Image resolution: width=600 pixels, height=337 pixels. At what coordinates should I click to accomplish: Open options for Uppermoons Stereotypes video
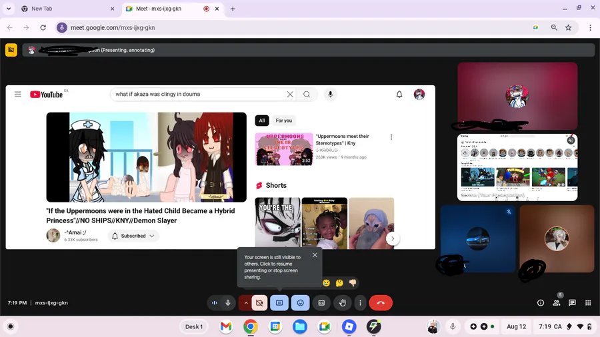[391, 137]
